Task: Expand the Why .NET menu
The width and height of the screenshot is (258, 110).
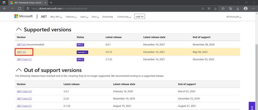Action: (x=56, y=17)
